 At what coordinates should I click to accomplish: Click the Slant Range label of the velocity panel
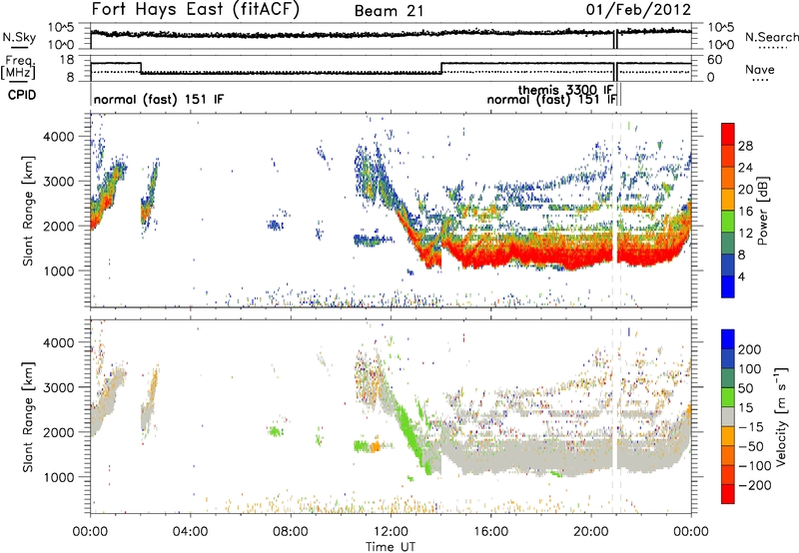click(x=28, y=416)
